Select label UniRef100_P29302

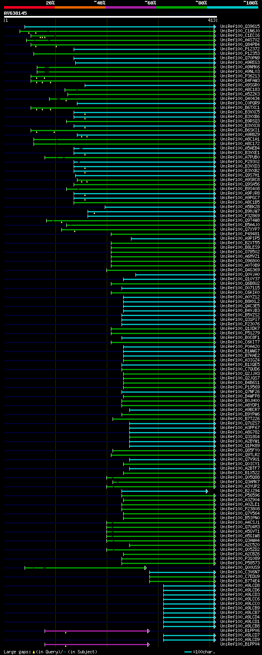240,161
